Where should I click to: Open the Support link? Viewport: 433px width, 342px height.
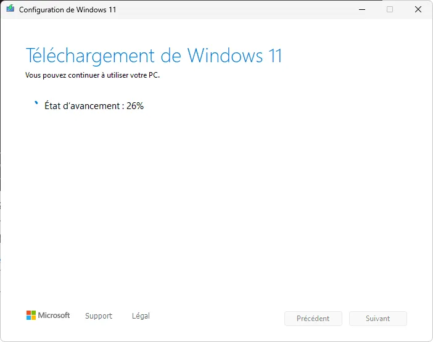coord(99,316)
